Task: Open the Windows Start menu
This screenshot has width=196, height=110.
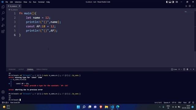Action: click(x=78, y=107)
